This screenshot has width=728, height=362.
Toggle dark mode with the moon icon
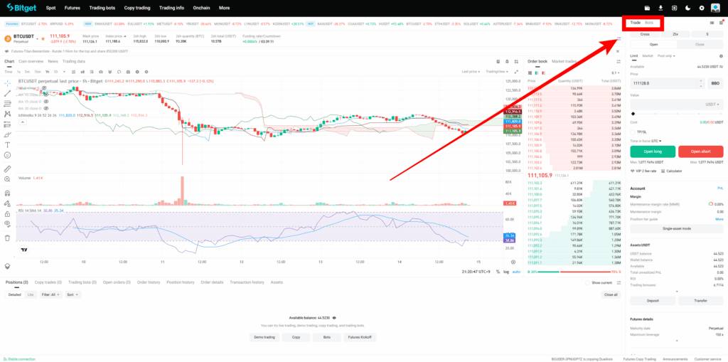687,8
